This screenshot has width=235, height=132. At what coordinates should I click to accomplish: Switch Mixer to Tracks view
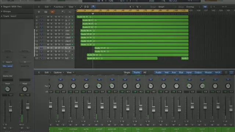tap(137, 73)
